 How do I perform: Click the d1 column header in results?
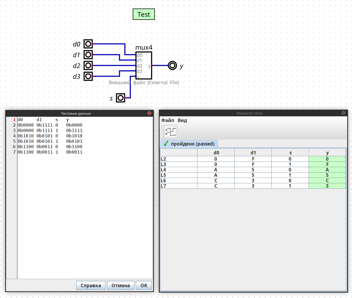click(253, 153)
